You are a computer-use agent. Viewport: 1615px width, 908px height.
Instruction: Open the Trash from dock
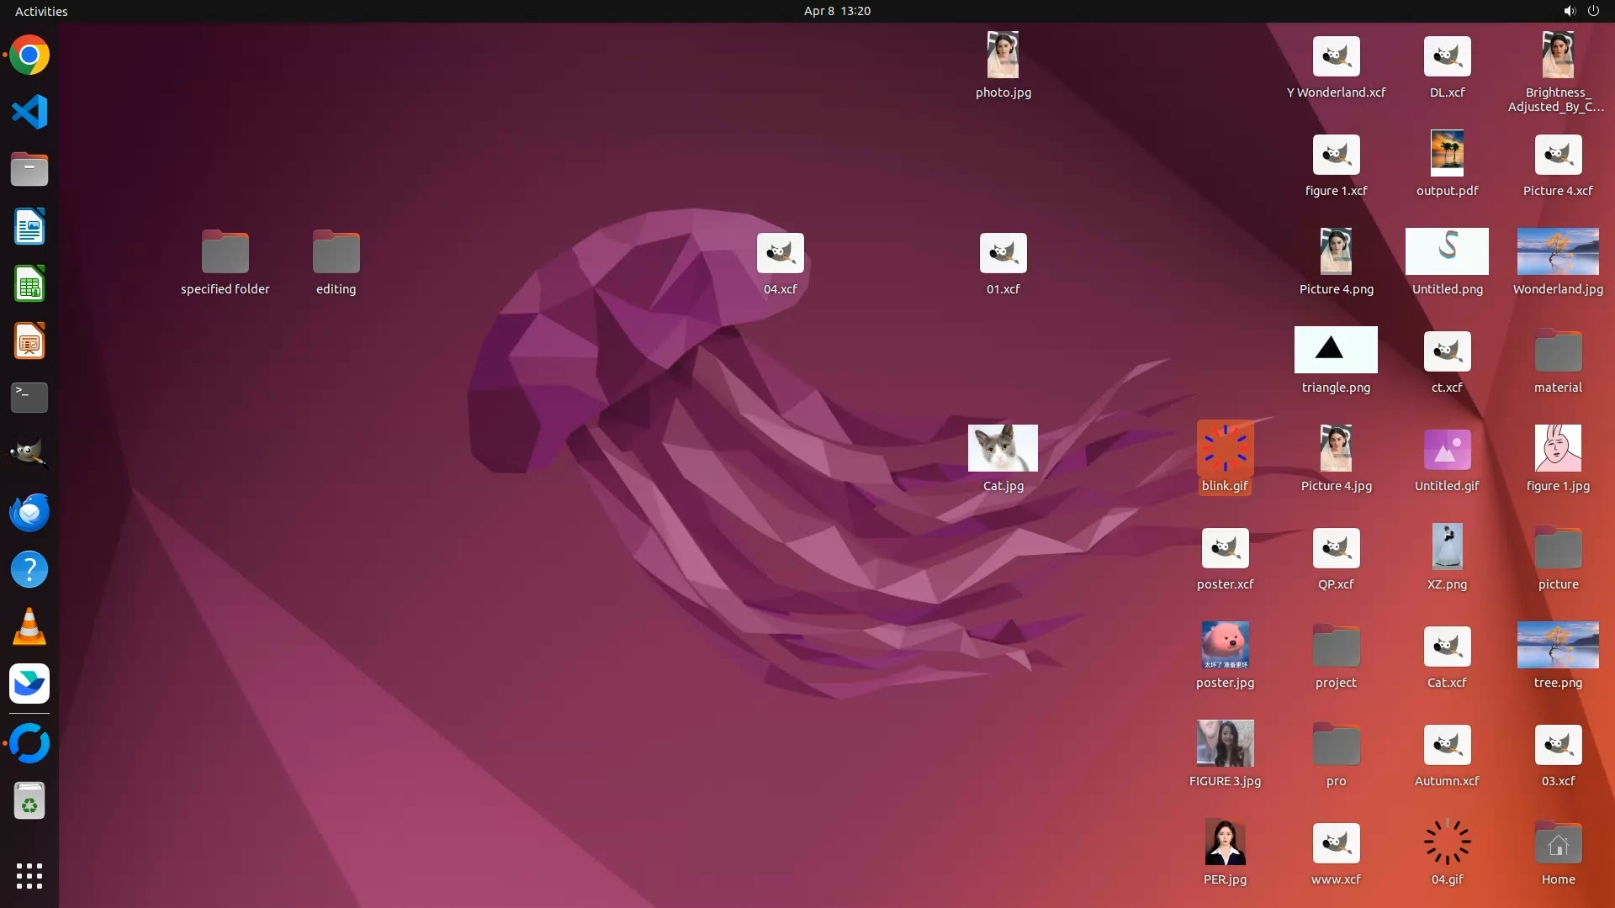(x=29, y=801)
